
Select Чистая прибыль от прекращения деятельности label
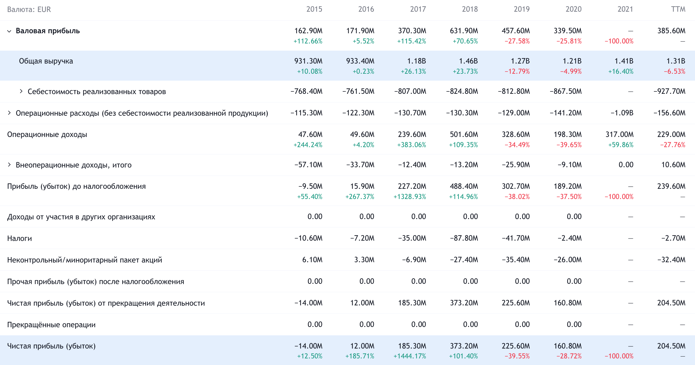click(106, 303)
